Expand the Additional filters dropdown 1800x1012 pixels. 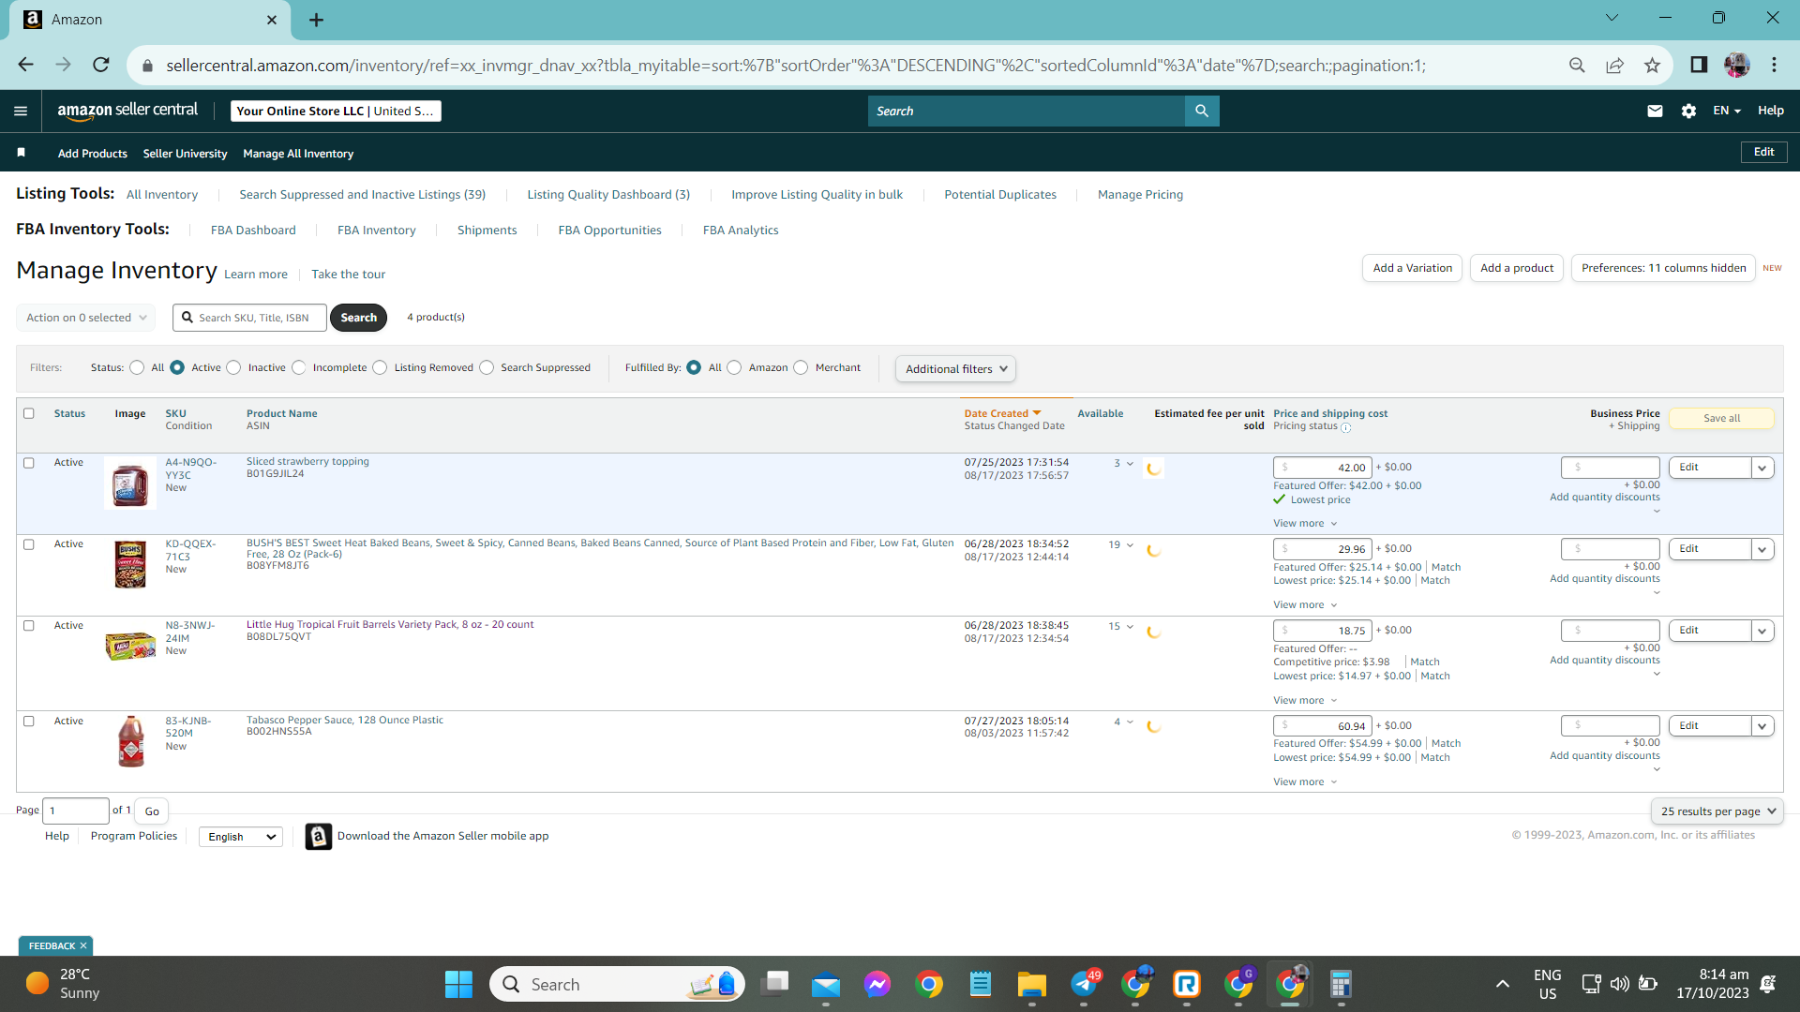[x=955, y=369]
